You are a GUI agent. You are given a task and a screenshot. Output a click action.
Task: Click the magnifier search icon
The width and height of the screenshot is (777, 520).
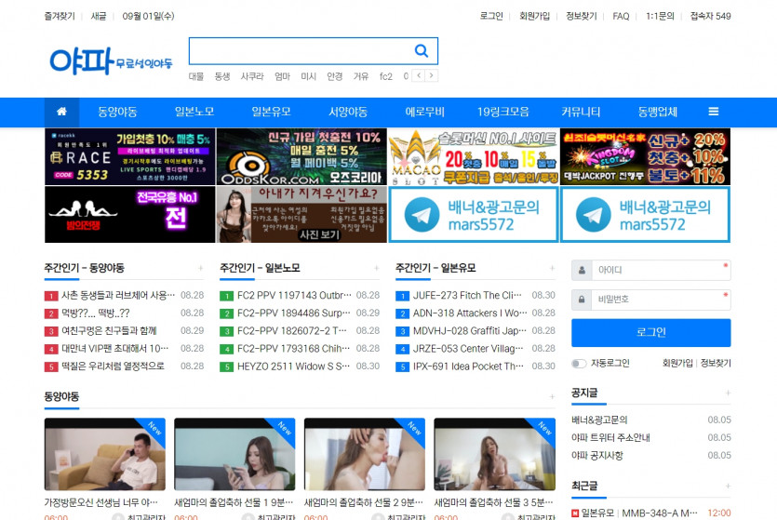[421, 51]
